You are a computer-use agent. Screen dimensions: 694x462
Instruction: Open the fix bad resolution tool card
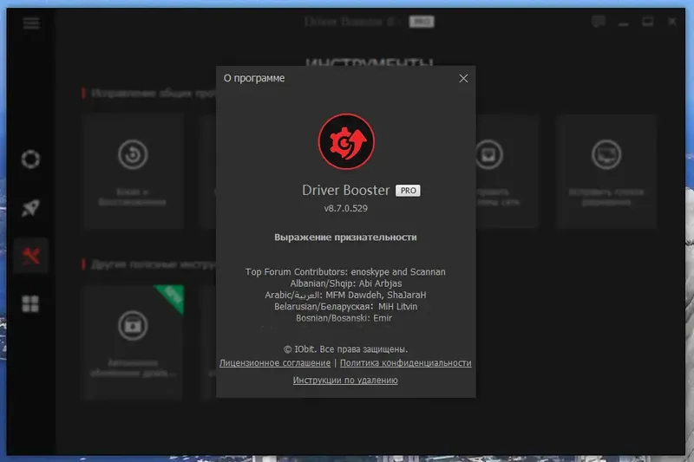[x=606, y=172]
